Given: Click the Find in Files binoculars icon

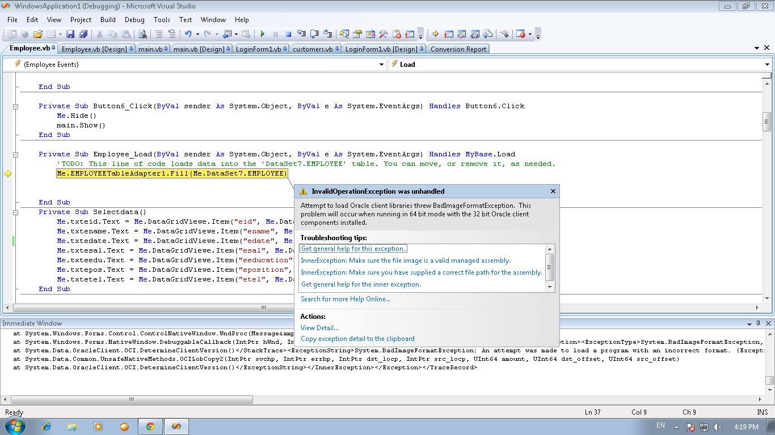Looking at the screenshot, I should coord(142,34).
